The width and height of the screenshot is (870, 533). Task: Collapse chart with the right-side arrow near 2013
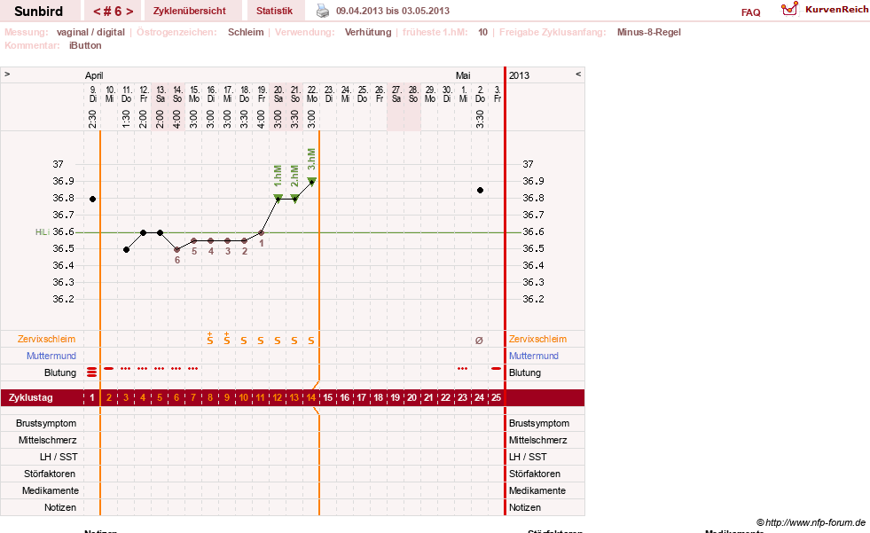(578, 74)
